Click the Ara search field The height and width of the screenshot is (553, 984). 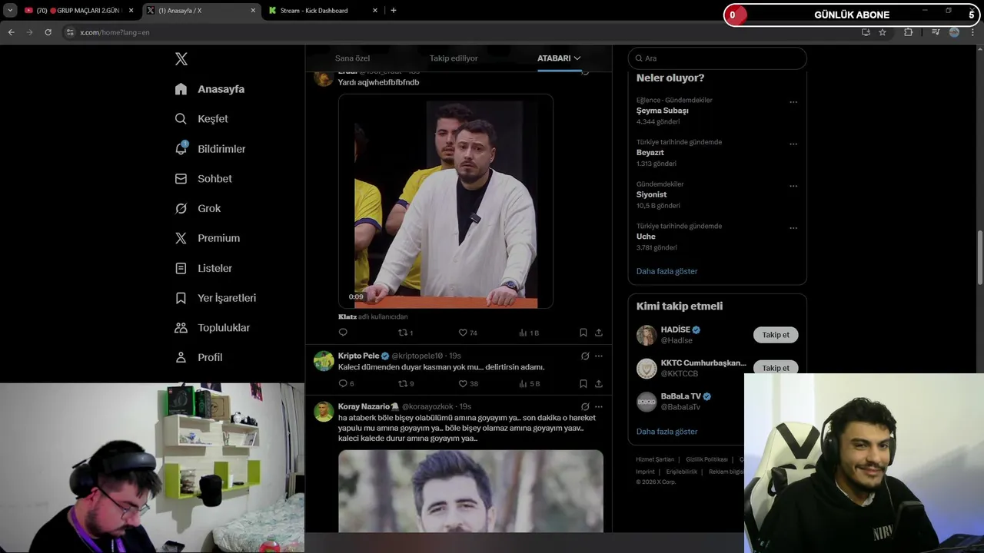tap(717, 58)
